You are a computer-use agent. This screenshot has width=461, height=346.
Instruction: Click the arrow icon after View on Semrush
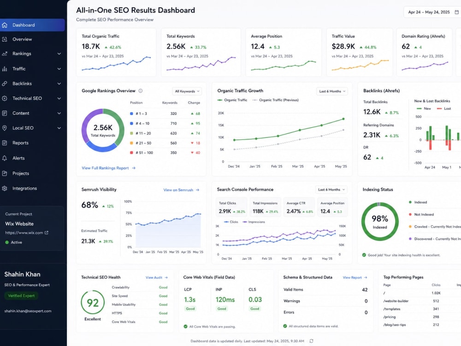pyautogui.click(x=198, y=190)
